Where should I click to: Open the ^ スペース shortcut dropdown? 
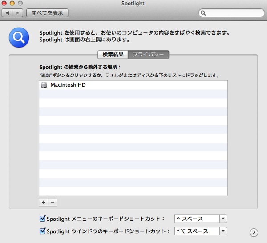pos(201,219)
